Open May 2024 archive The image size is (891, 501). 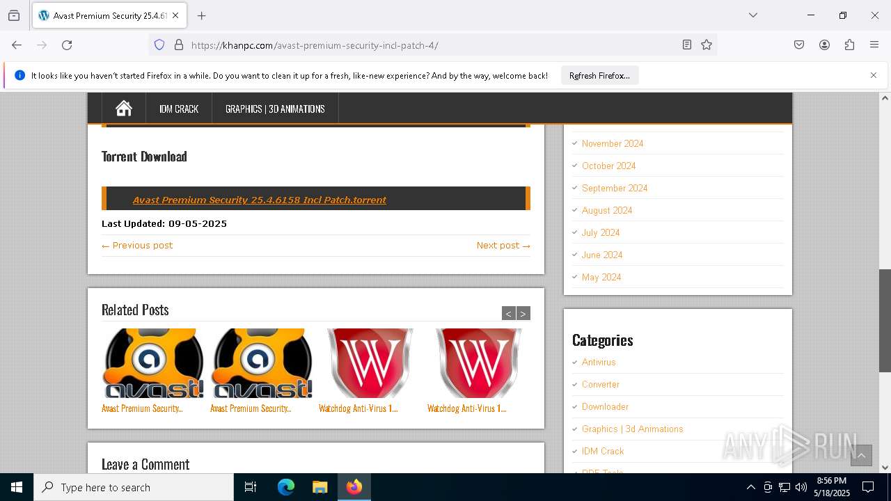pos(601,277)
